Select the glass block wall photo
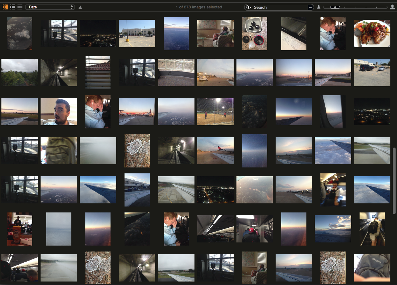 (x=176, y=73)
